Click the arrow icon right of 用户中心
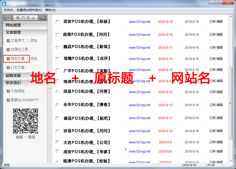This screenshot has width=236, height=169. pyautogui.click(x=43, y=18)
